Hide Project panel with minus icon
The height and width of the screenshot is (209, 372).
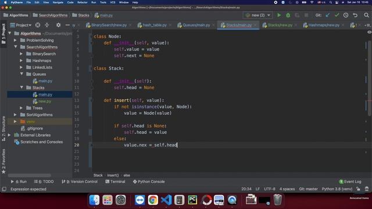coord(67,25)
